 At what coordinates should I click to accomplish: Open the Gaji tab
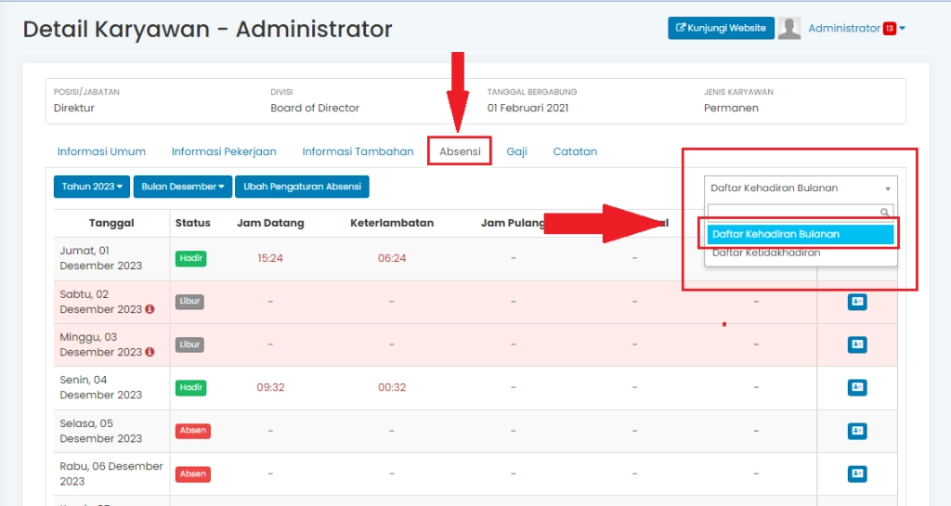[x=516, y=151]
